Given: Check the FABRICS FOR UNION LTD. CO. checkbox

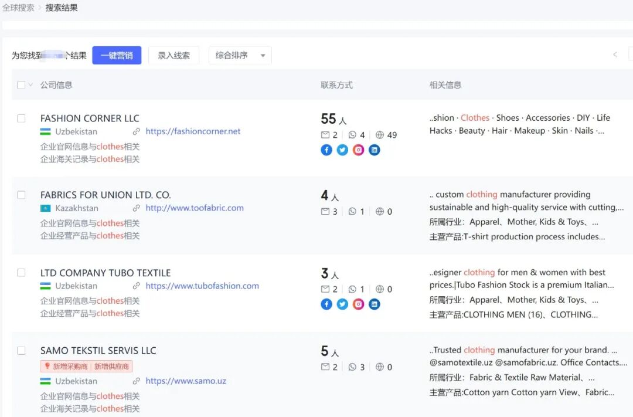Looking at the screenshot, I should (22, 195).
